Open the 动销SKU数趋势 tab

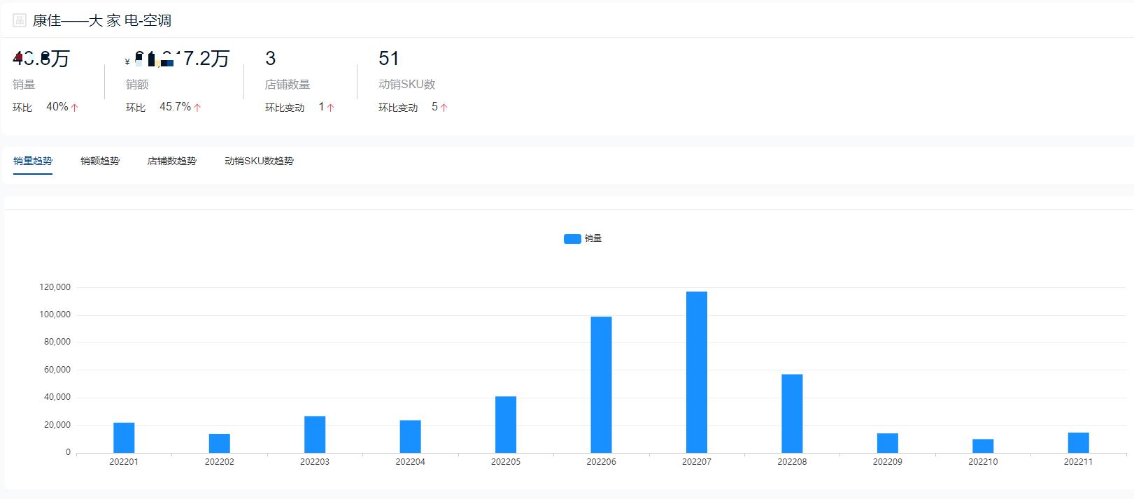pos(259,161)
